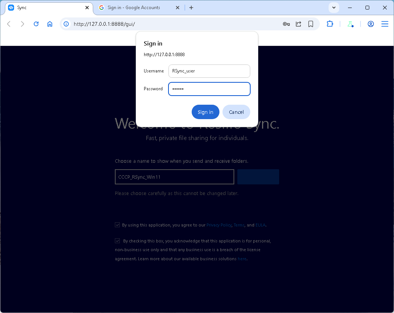Screen dimensions: 394x313
Task: Focus the Password field
Action: point(209,89)
